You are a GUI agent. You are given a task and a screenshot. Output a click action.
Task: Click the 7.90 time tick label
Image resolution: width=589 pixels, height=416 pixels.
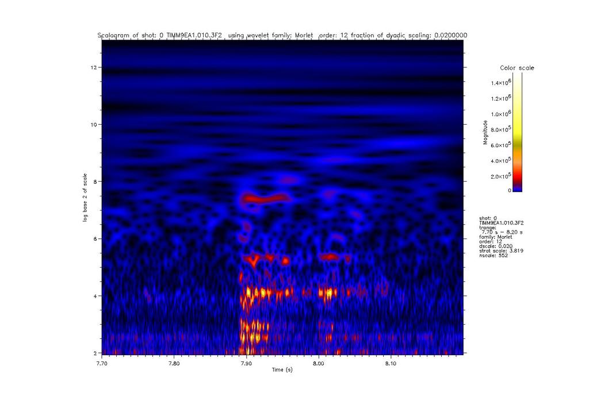[x=246, y=364]
